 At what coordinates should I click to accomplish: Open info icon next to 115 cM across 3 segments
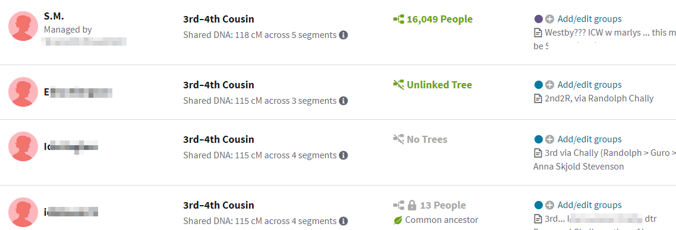click(343, 101)
